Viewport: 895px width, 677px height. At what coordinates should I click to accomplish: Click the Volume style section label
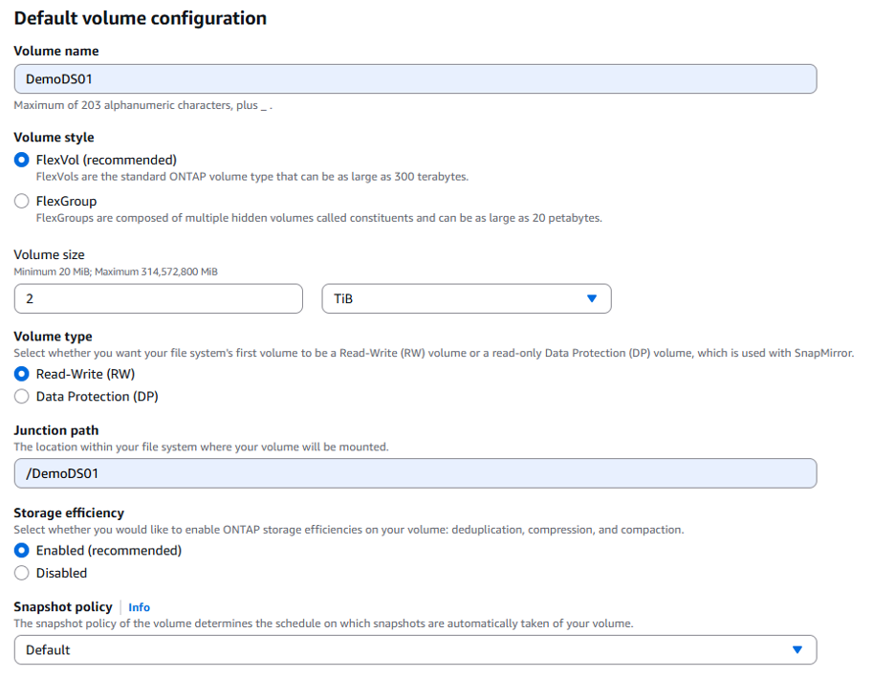(x=54, y=138)
